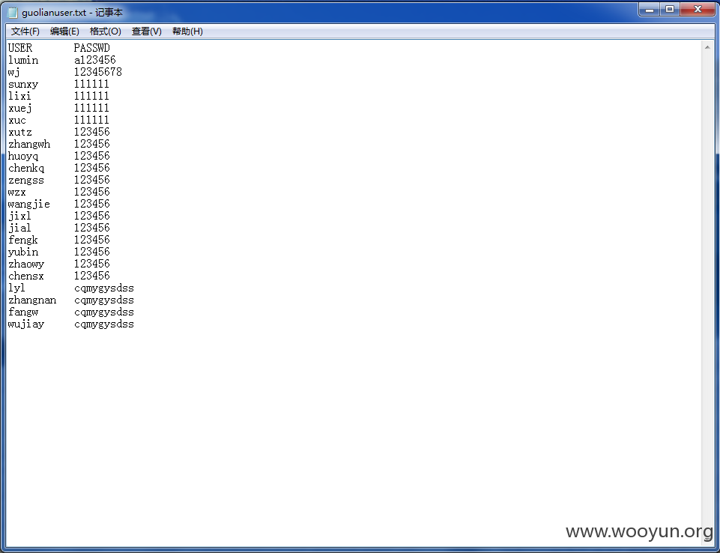Click the username fangw
The width and height of the screenshot is (720, 553).
[x=23, y=312]
